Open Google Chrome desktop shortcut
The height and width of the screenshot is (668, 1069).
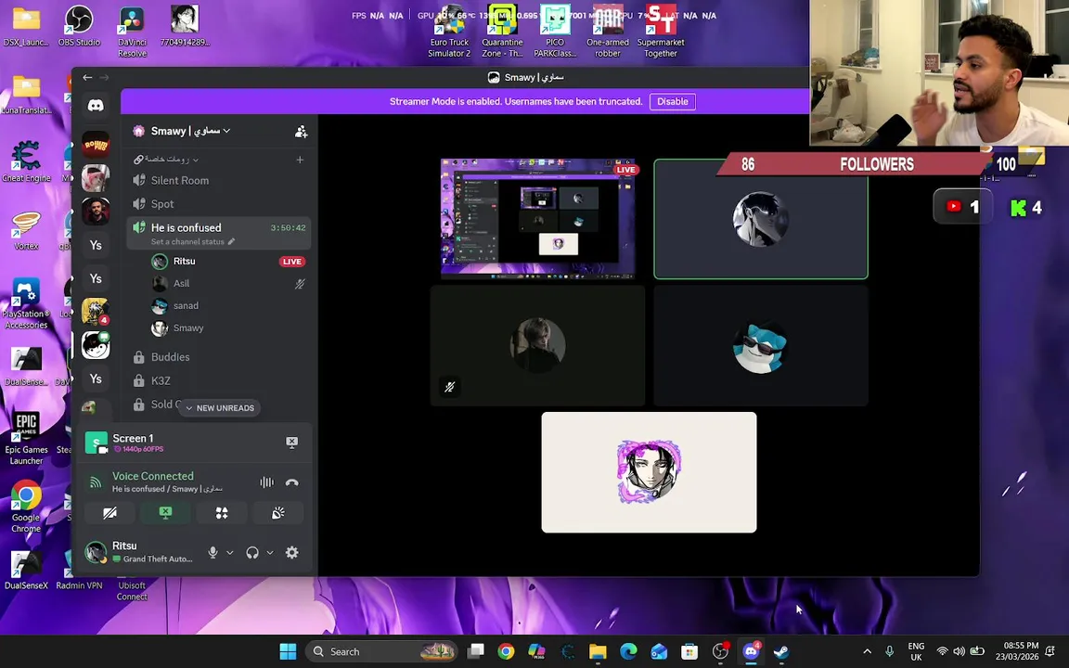26,507
